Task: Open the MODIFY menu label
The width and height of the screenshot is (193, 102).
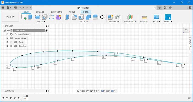Action: (84, 22)
